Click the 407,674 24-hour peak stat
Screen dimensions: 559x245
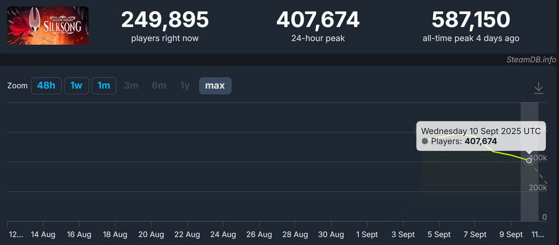click(x=318, y=20)
